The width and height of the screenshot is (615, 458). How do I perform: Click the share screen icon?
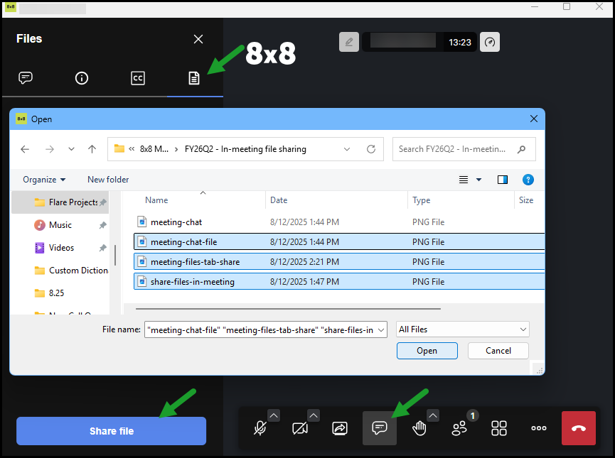click(340, 428)
